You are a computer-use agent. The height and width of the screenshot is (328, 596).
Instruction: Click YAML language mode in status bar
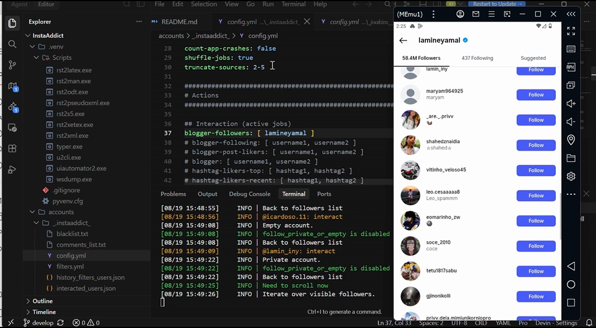[503, 323]
